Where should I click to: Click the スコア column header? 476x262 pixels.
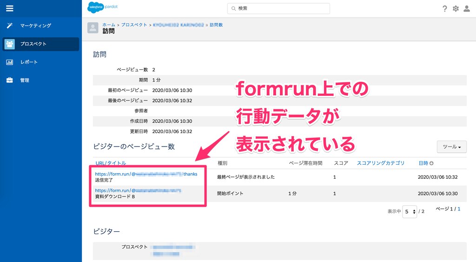tap(341, 163)
